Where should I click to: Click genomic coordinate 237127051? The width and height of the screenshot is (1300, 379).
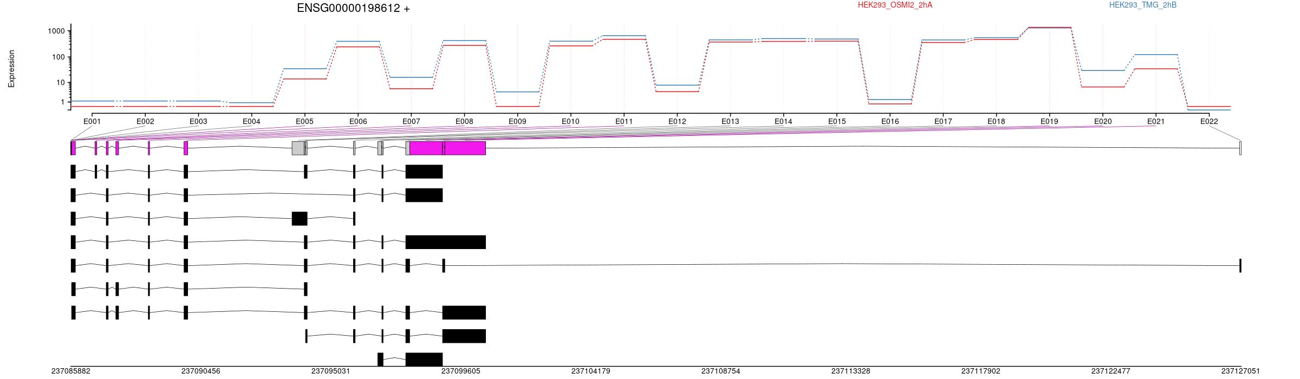1241,371
